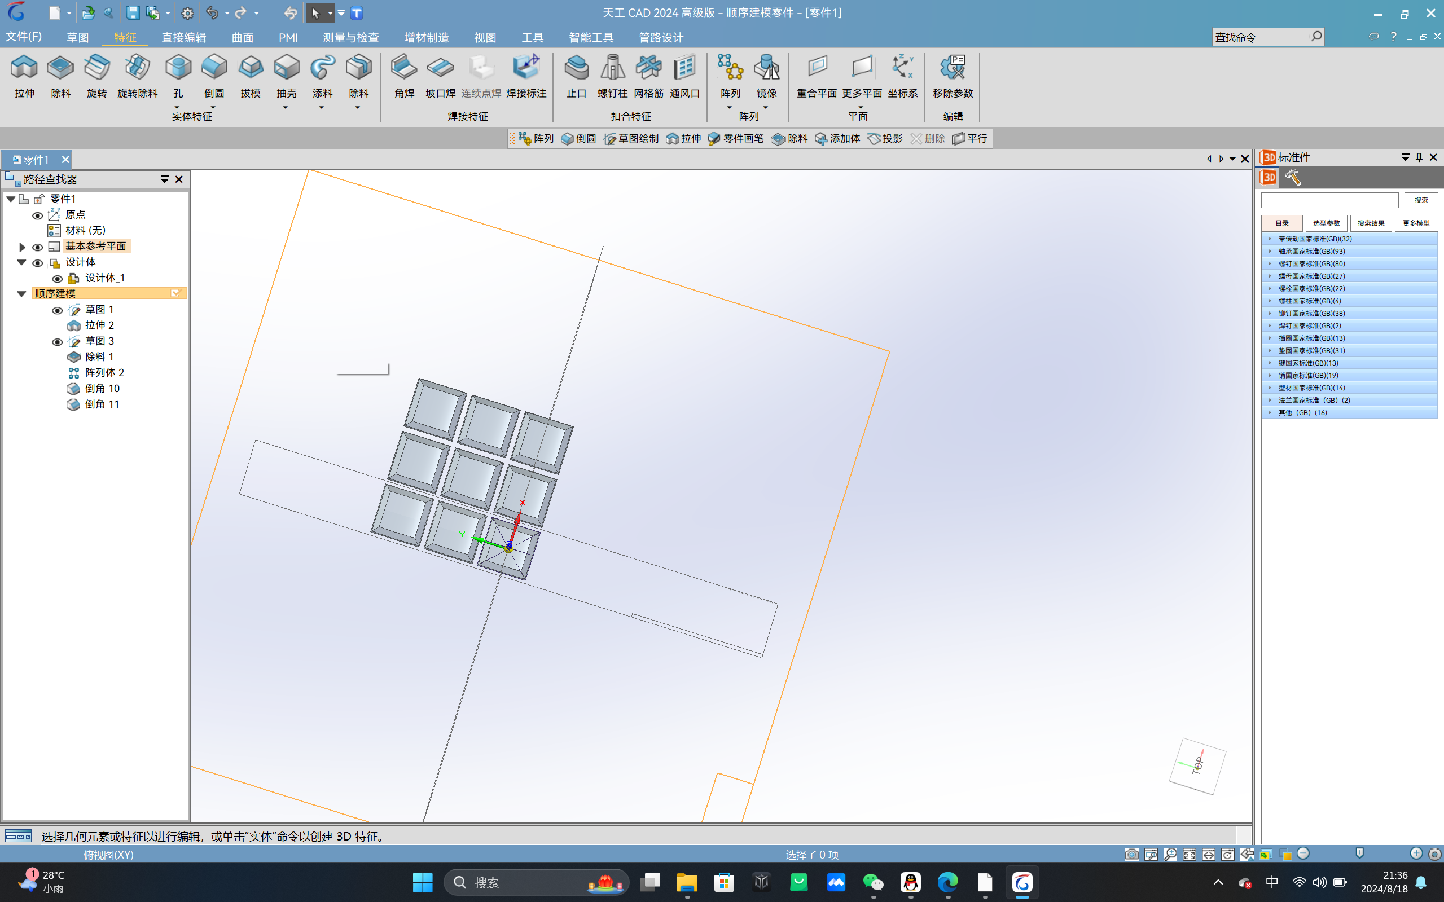The image size is (1444, 902).
Task: Click the 坡口焊 groove weld icon
Action: point(440,76)
